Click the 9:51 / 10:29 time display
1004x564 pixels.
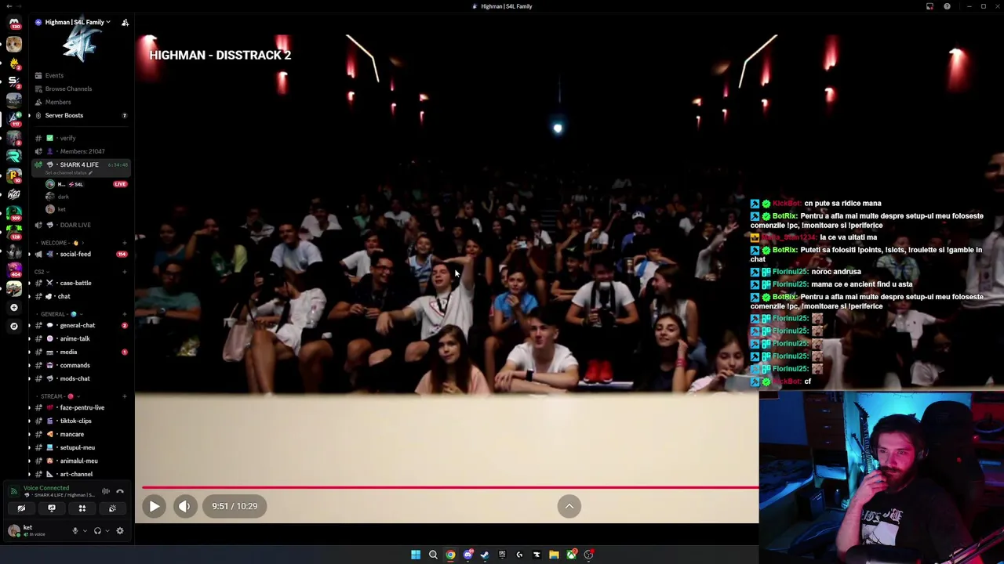tap(235, 506)
